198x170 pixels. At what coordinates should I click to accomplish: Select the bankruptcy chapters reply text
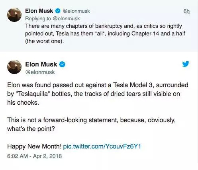(105, 33)
